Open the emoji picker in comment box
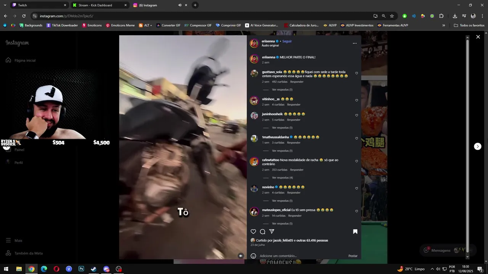488x274 pixels. tap(253, 256)
